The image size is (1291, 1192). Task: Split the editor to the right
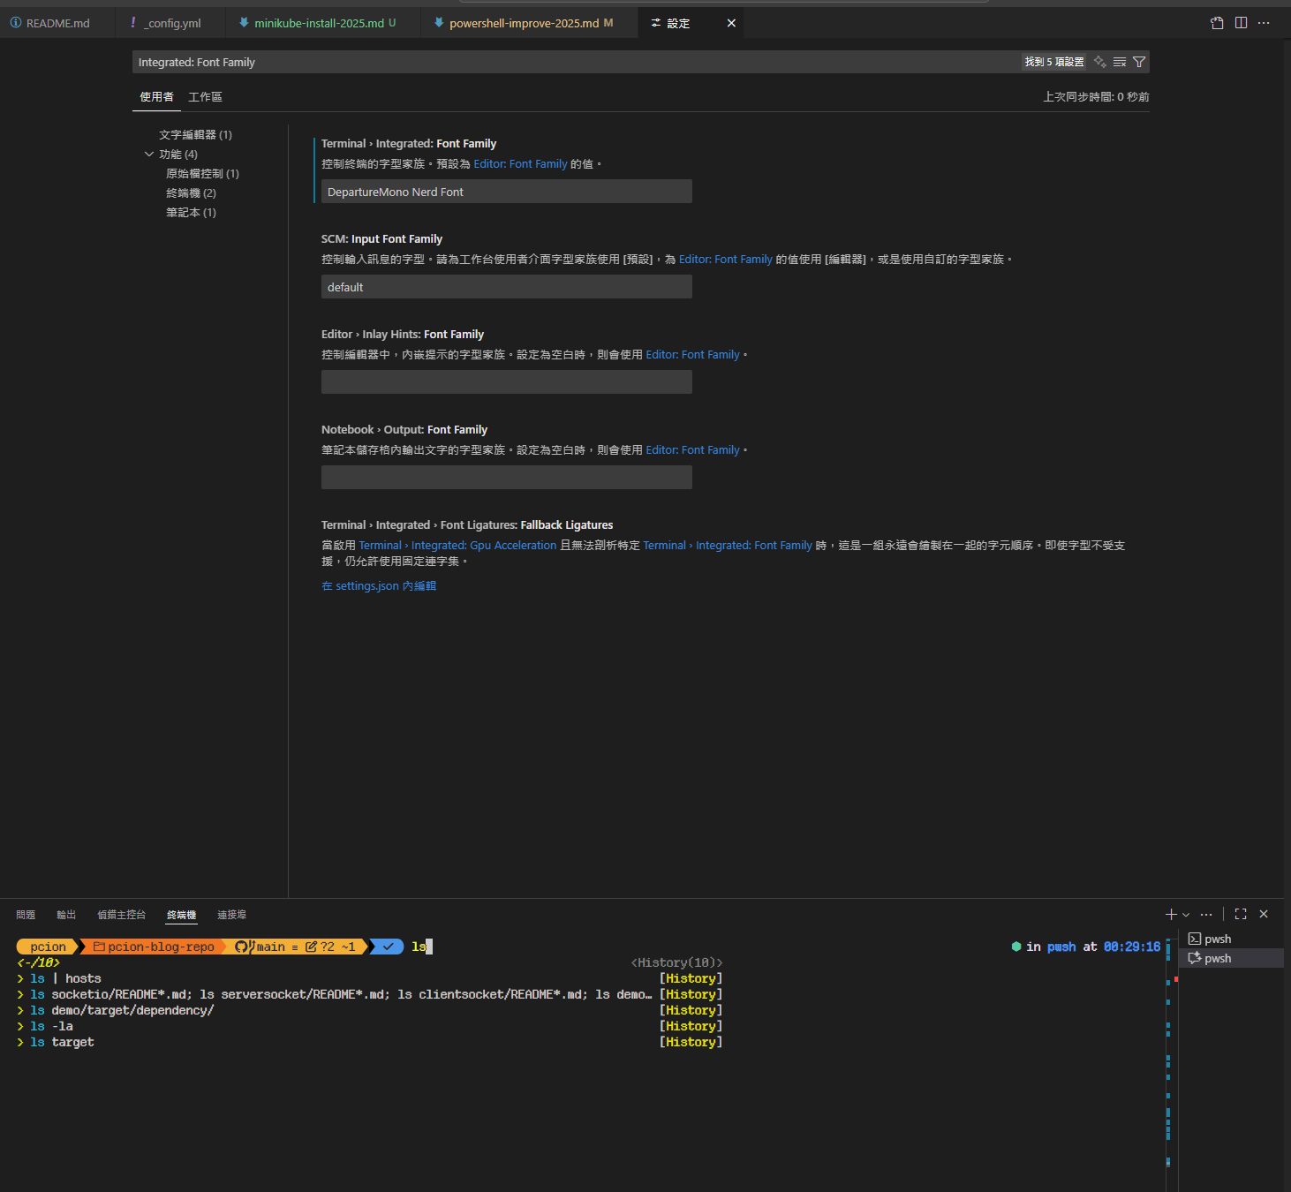1241,23
